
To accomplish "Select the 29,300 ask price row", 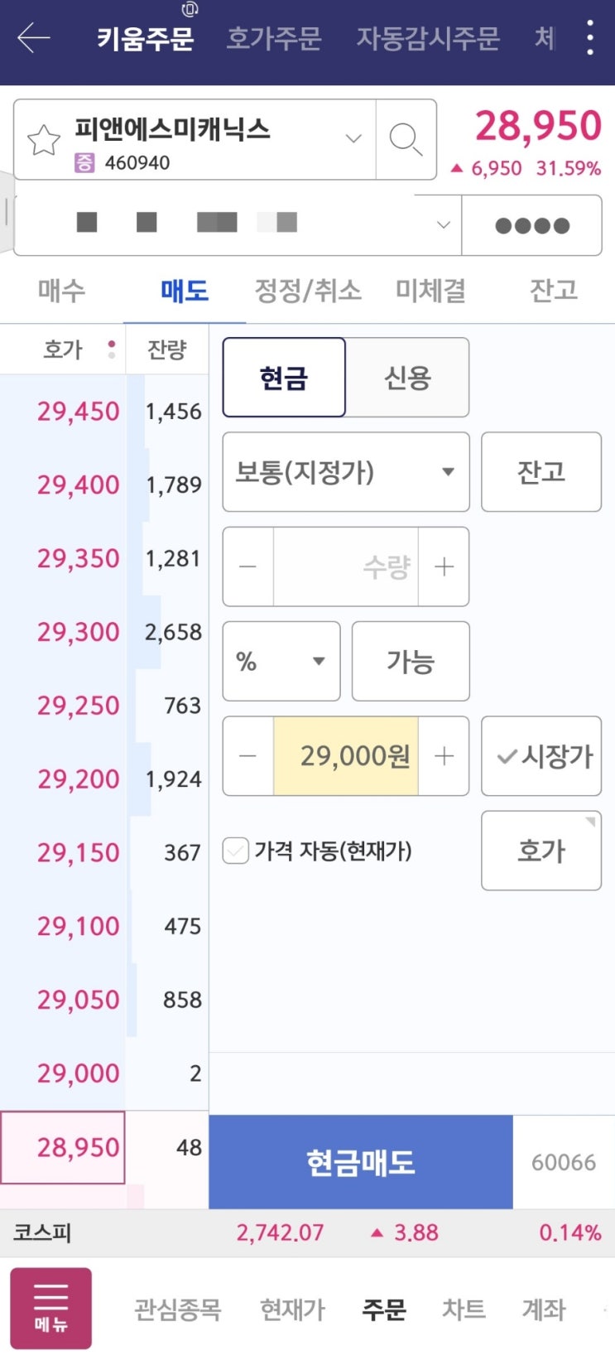I will (79, 632).
